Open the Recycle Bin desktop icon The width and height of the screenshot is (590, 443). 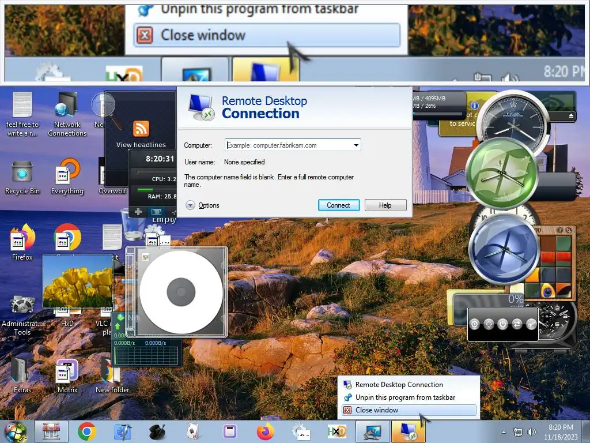coord(22,178)
